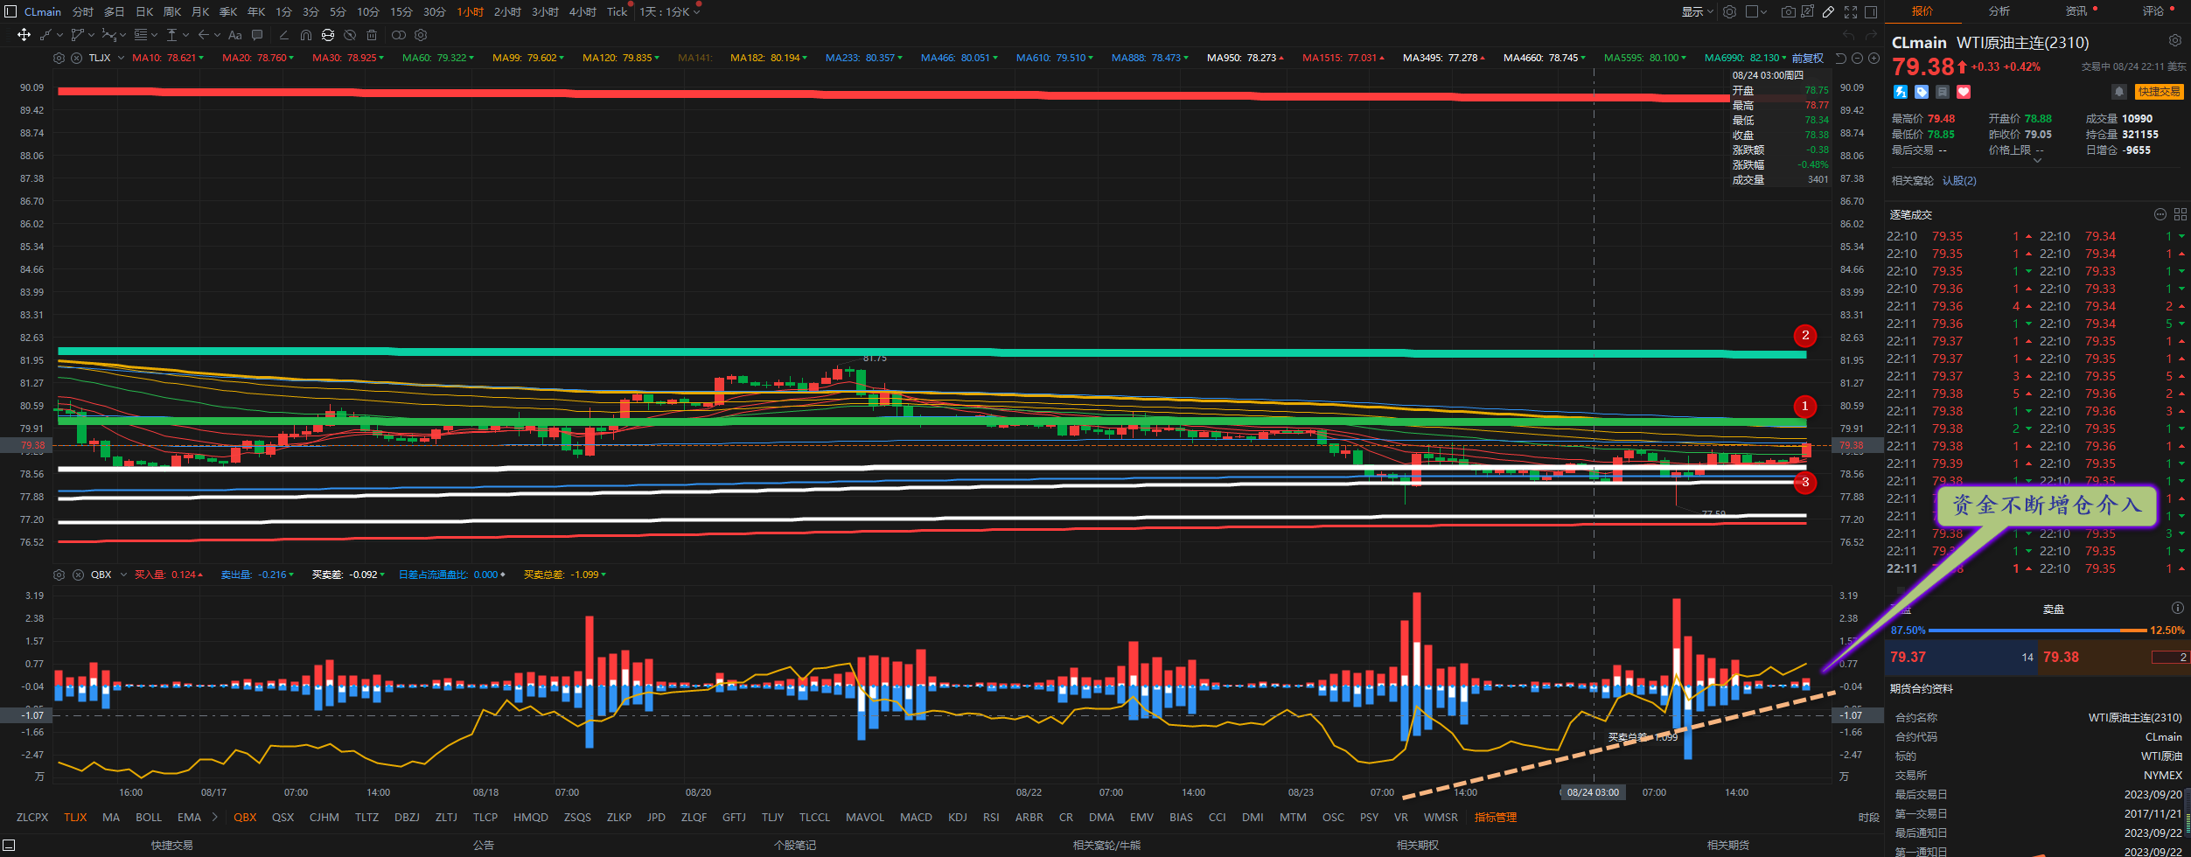Click the 快捷交易 quick trade button

(x=2159, y=92)
